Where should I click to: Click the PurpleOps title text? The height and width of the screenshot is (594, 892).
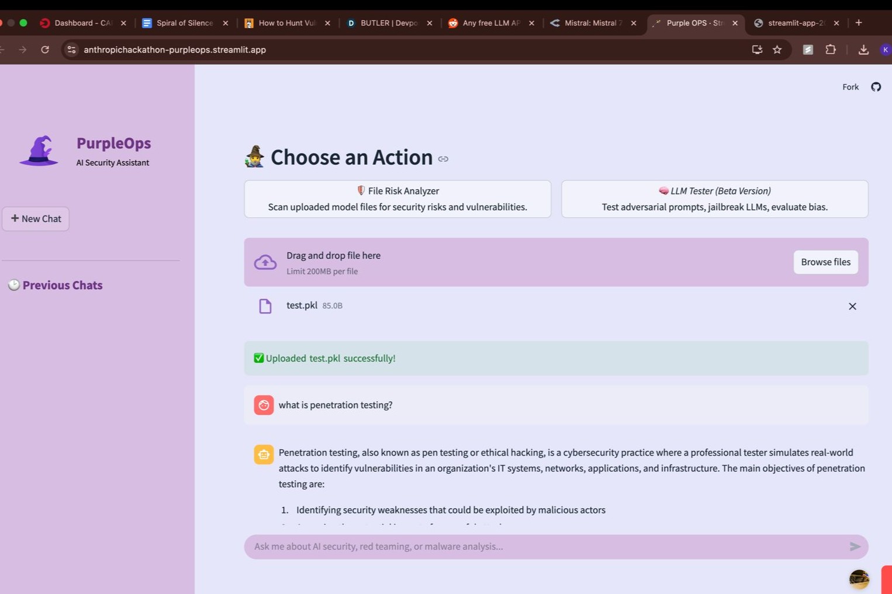click(x=113, y=143)
